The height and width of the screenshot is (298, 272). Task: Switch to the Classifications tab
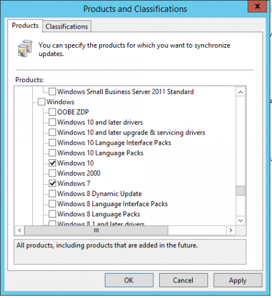(67, 26)
